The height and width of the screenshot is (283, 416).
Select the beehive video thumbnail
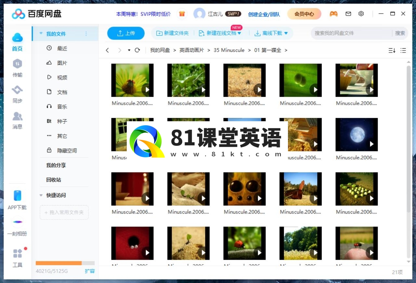click(x=301, y=135)
